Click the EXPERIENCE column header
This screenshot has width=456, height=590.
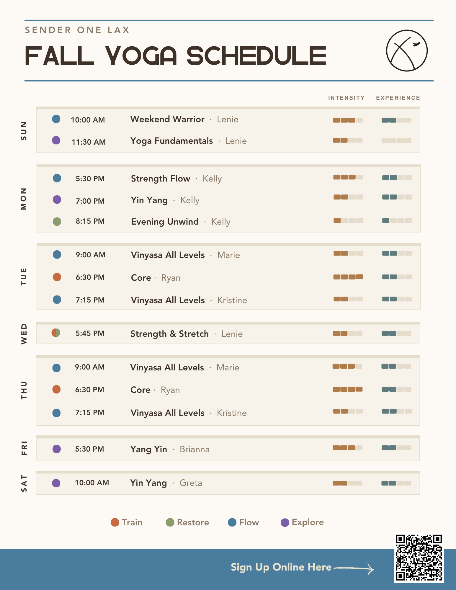[398, 98]
